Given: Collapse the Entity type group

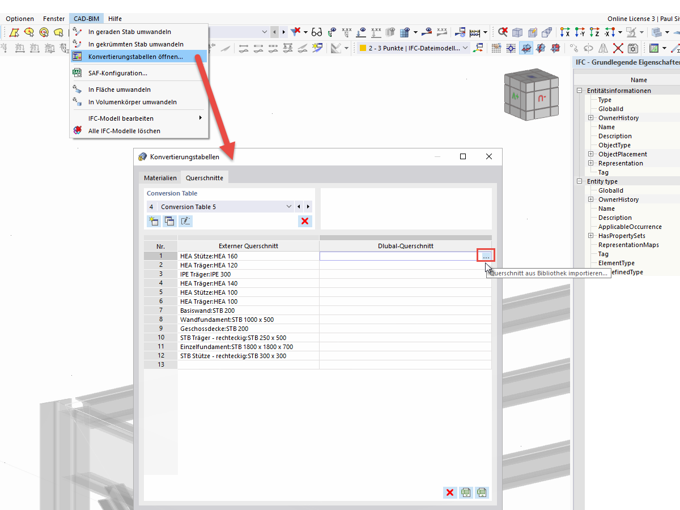Looking at the screenshot, I should tap(580, 181).
